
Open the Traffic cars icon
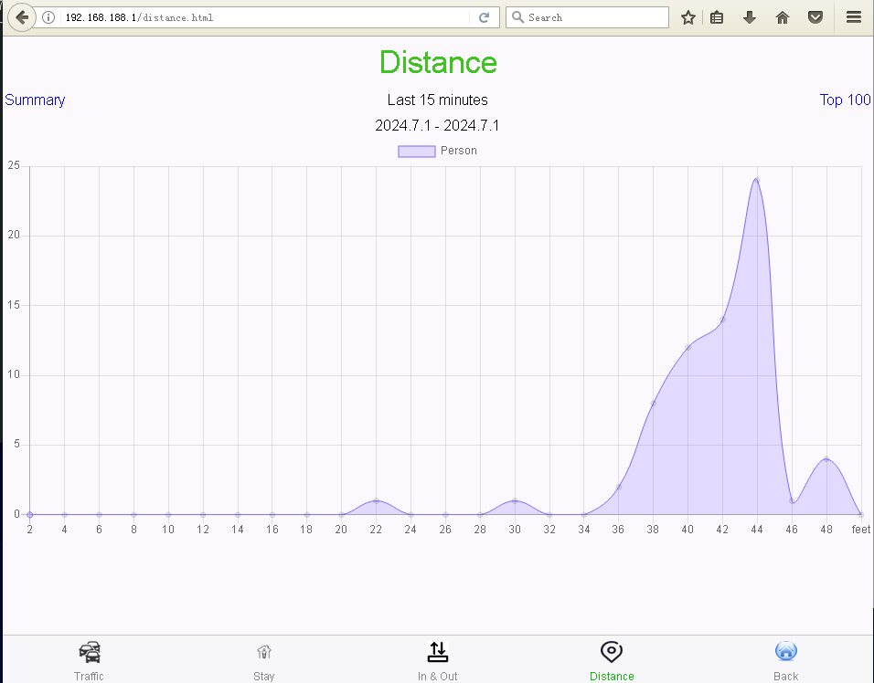click(90, 652)
